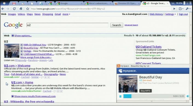Remove the U2.com Welcome result
This screenshot has height=106, width=193.
[x=49, y=77]
